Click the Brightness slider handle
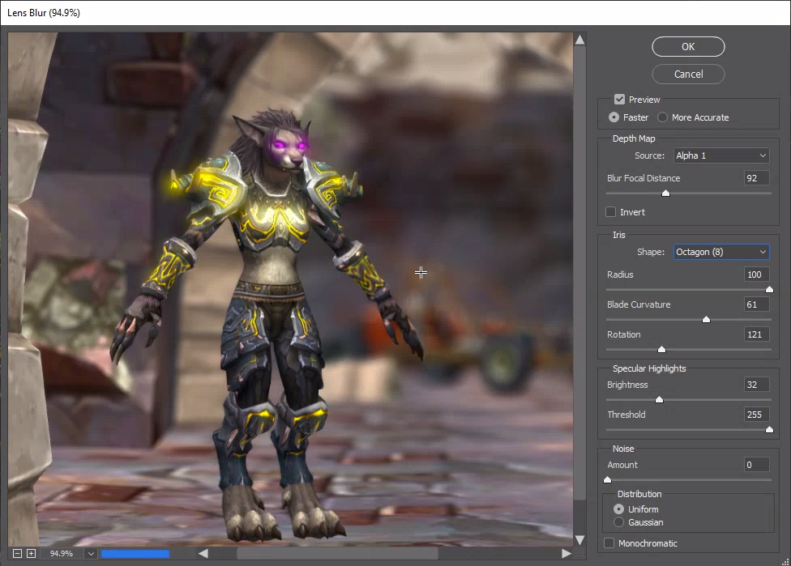This screenshot has width=791, height=566. pyautogui.click(x=659, y=400)
